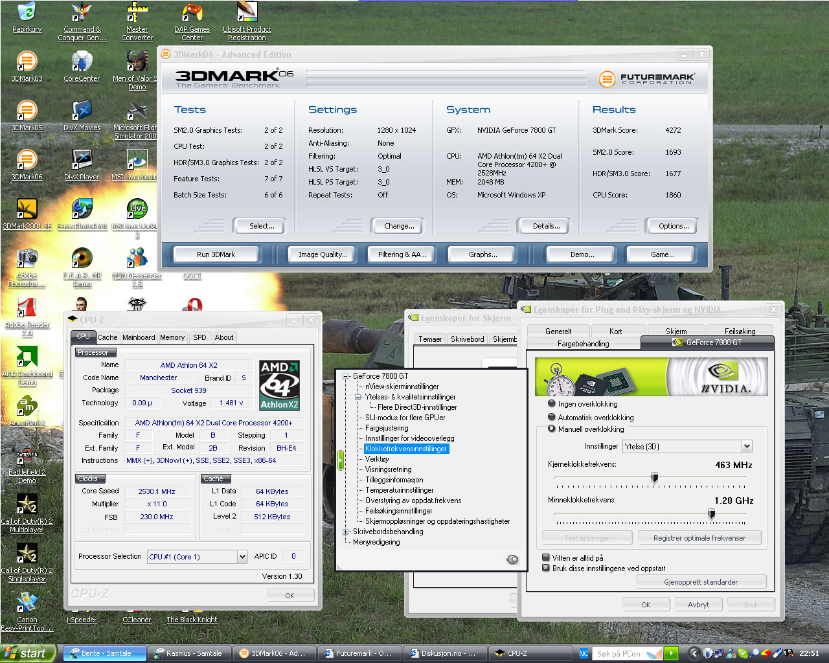Adjust the Minneklokkefrekvens slider thumb
829x663 pixels.
coord(711,514)
